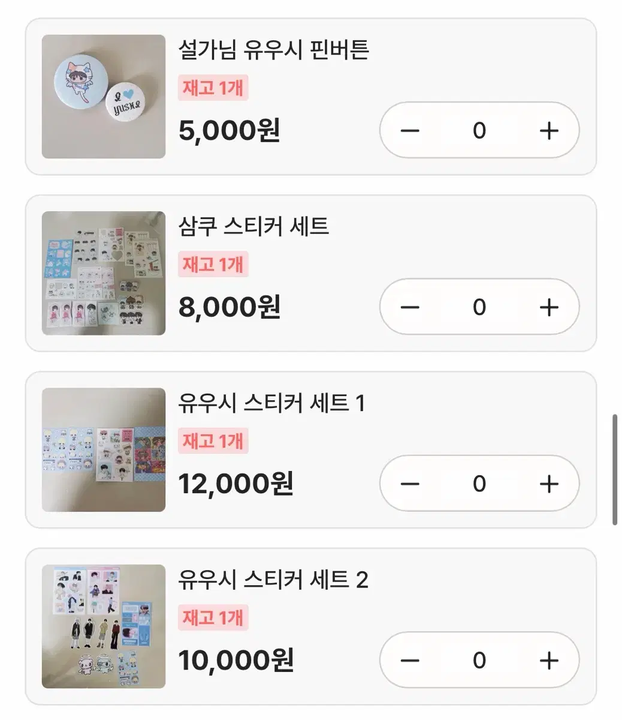Decrease quantity of 설가님 유우시 핀버튼

(410, 130)
